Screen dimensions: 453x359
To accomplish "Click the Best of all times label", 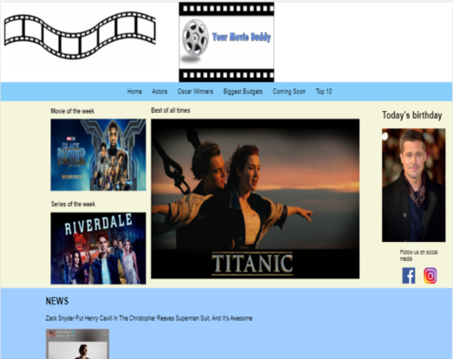I will (170, 110).
